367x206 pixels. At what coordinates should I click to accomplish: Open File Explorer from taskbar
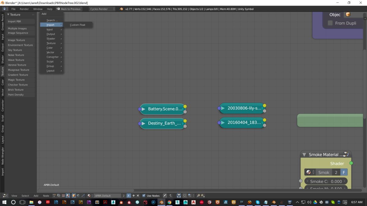pyautogui.click(x=32, y=202)
